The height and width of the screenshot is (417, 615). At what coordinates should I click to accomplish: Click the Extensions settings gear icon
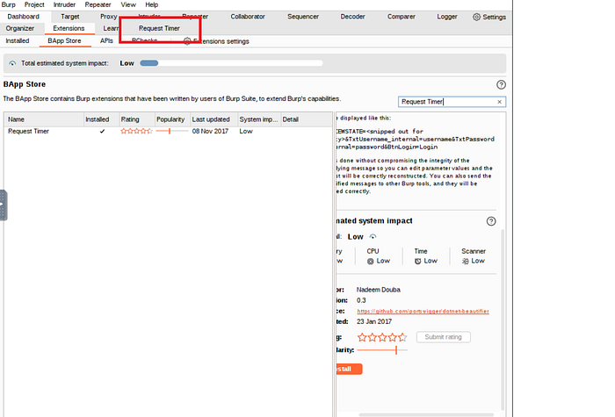(x=187, y=41)
